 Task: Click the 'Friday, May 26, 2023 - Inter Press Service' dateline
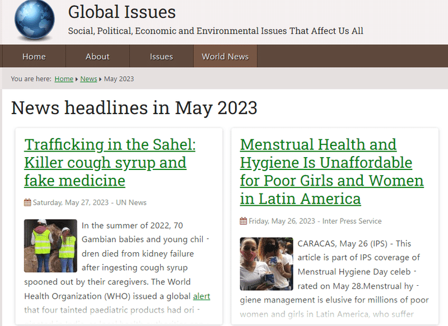[315, 221]
